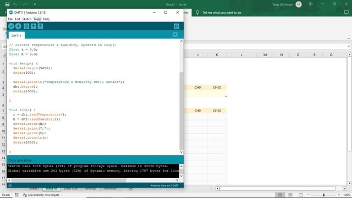The width and height of the screenshot is (352, 198).
Task: Click the Excel zoom slider handle
Action: (324, 195)
